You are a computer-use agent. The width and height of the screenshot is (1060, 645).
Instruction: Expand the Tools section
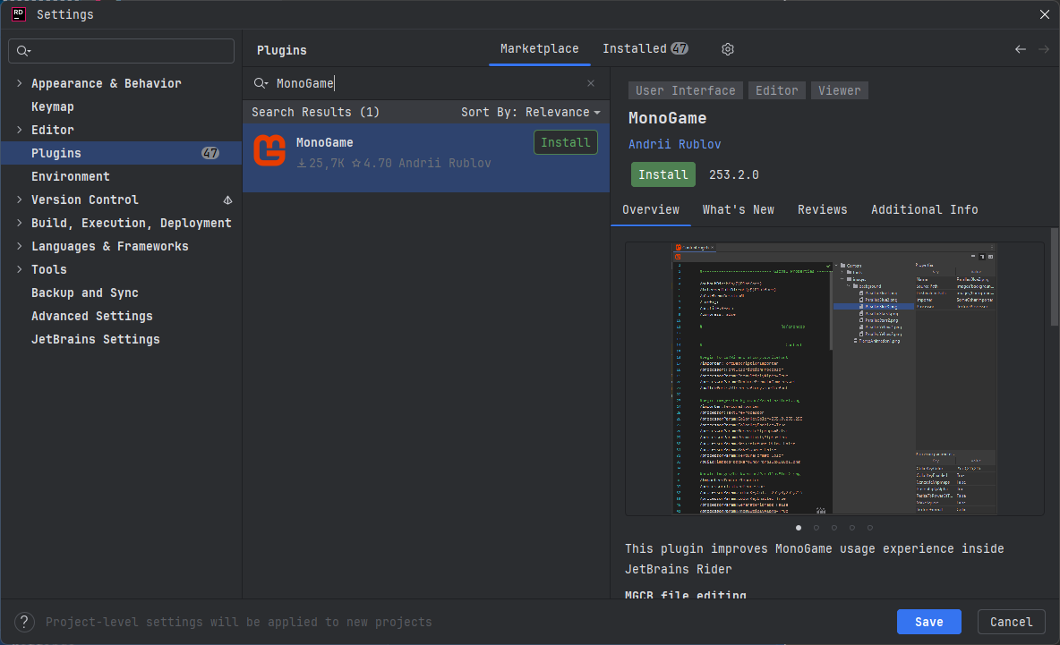(18, 269)
